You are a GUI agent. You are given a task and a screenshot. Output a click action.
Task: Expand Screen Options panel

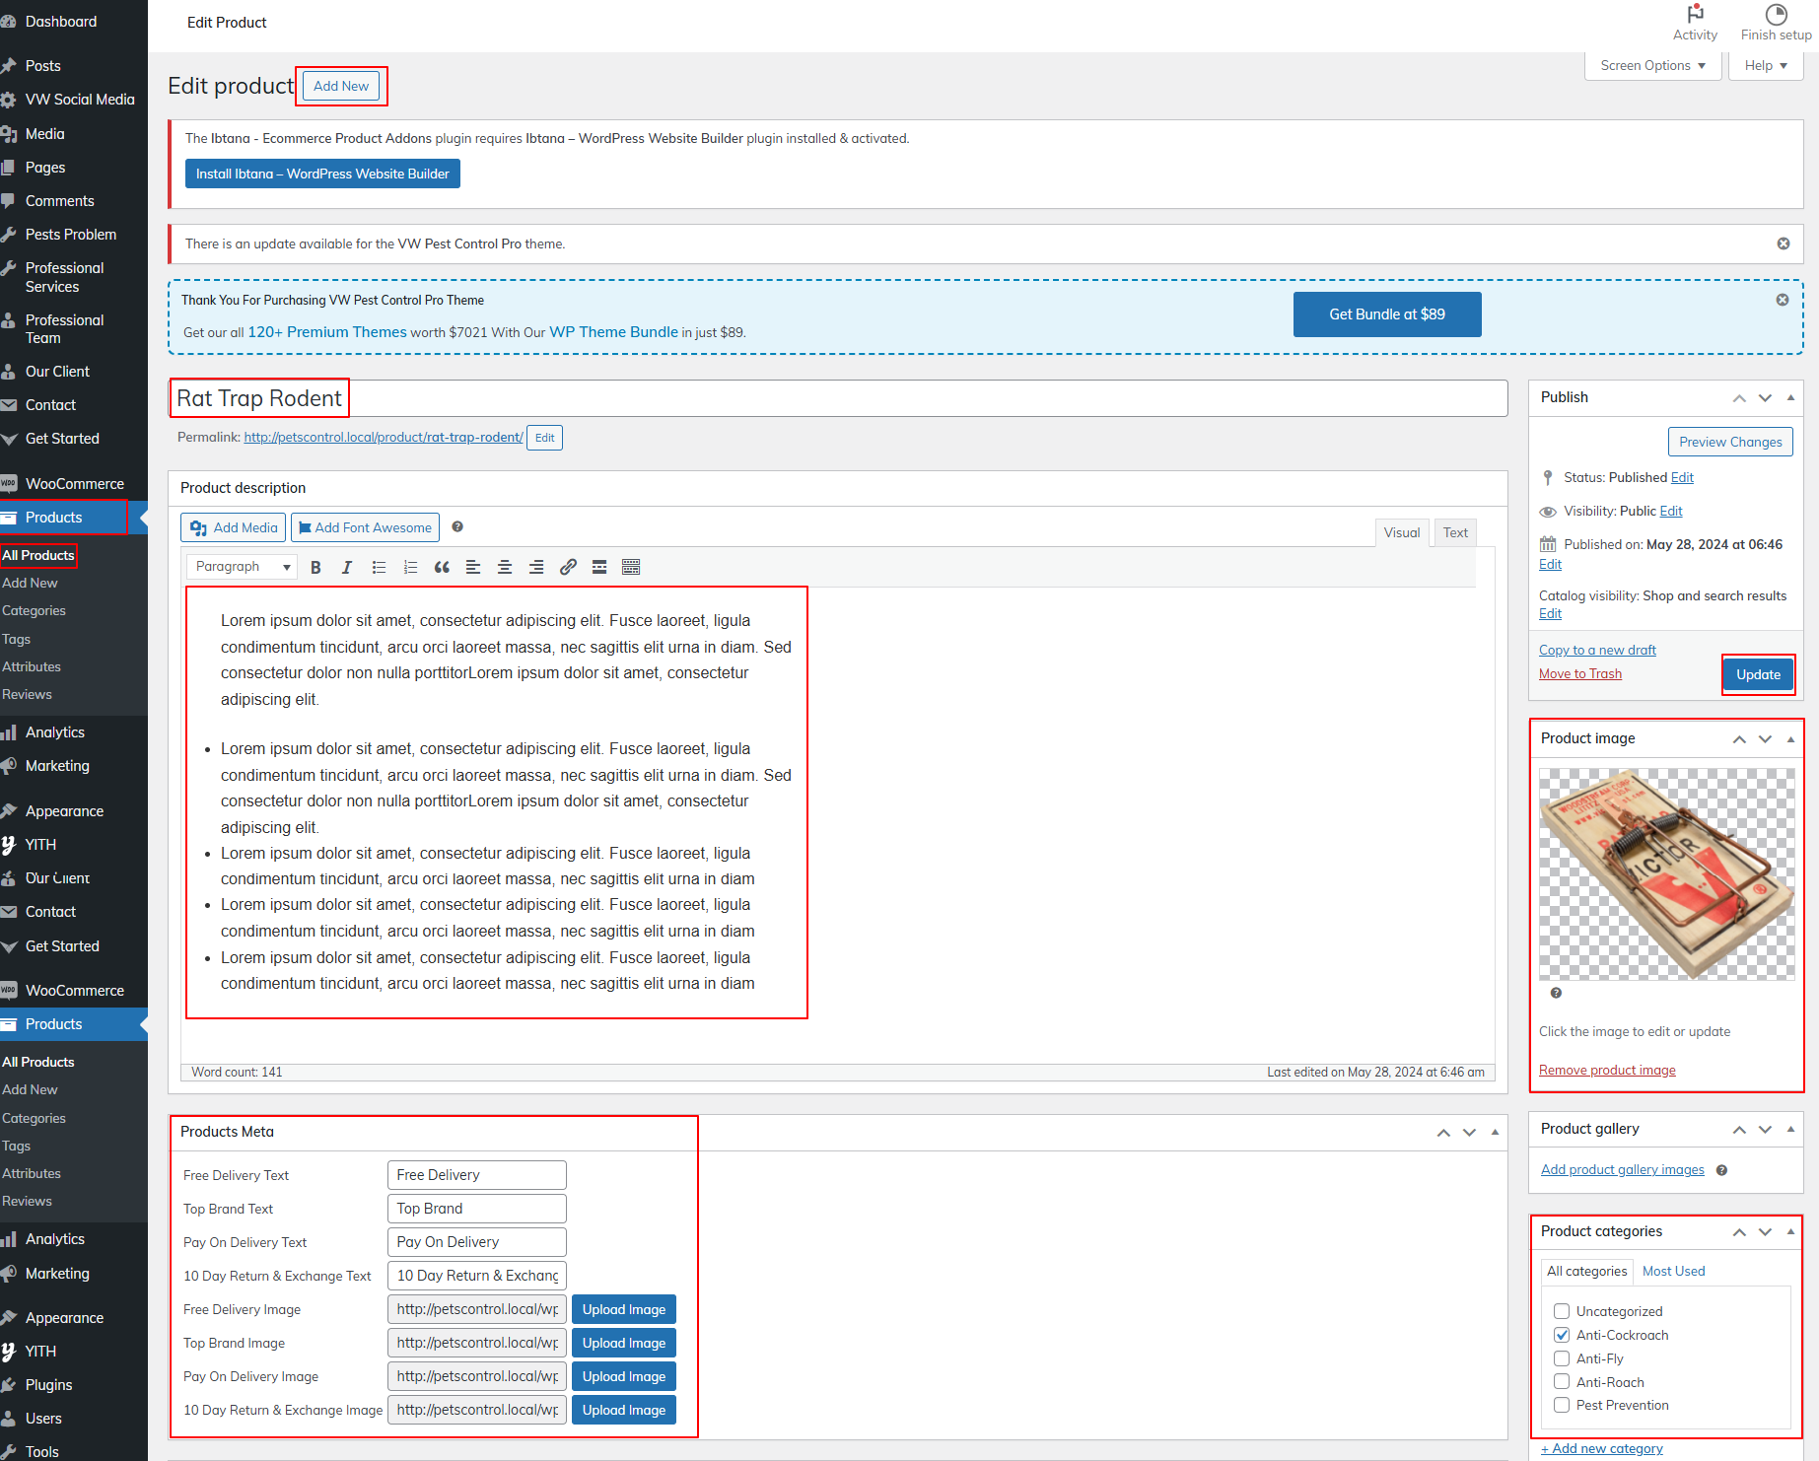point(1652,65)
